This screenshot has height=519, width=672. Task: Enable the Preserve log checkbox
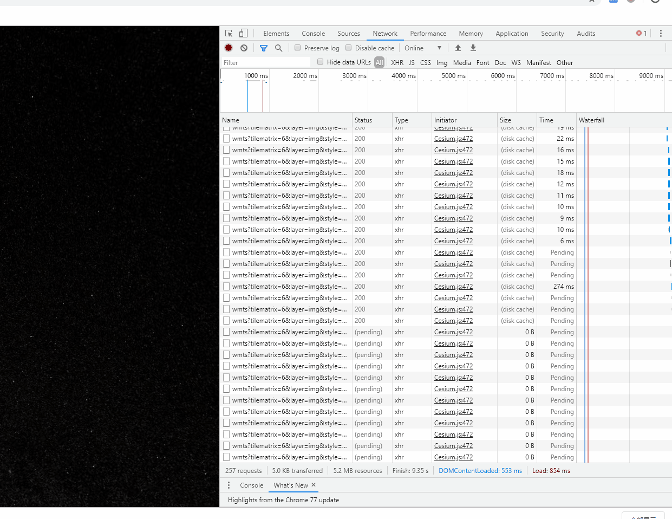click(x=298, y=48)
